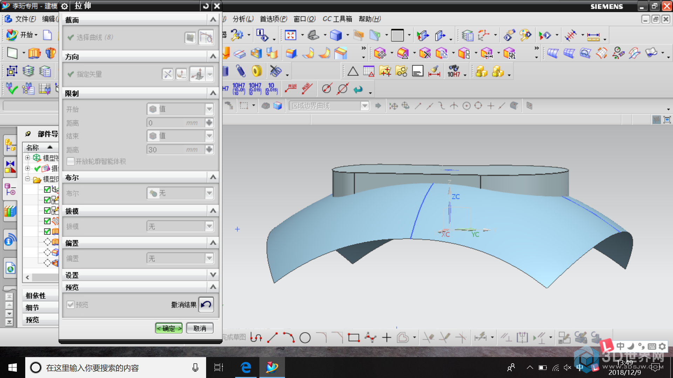Viewport: 673px width, 378px height.
Task: Open Task View on taskbar
Action: pyautogui.click(x=219, y=367)
